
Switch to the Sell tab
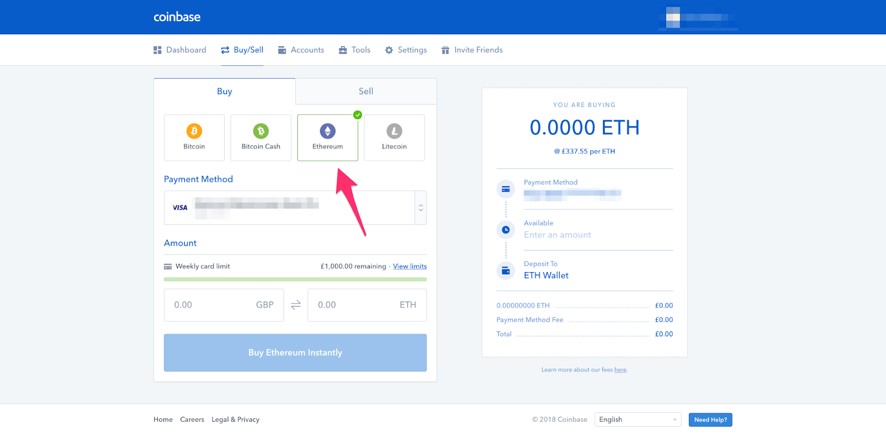[x=366, y=91]
